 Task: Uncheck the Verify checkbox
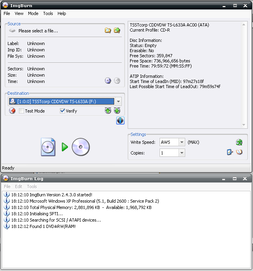tap(62, 111)
